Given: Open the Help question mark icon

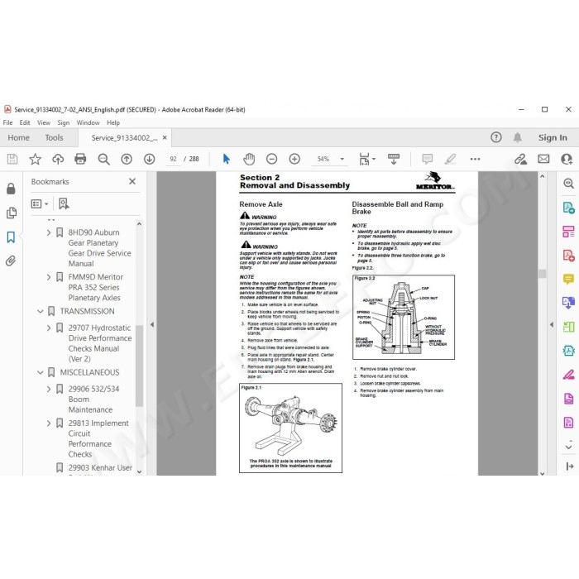Looking at the screenshot, I should pyautogui.click(x=496, y=138).
